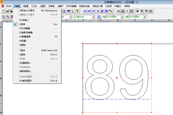Click the italic I text icon
The image size is (173, 115).
tap(127, 11)
